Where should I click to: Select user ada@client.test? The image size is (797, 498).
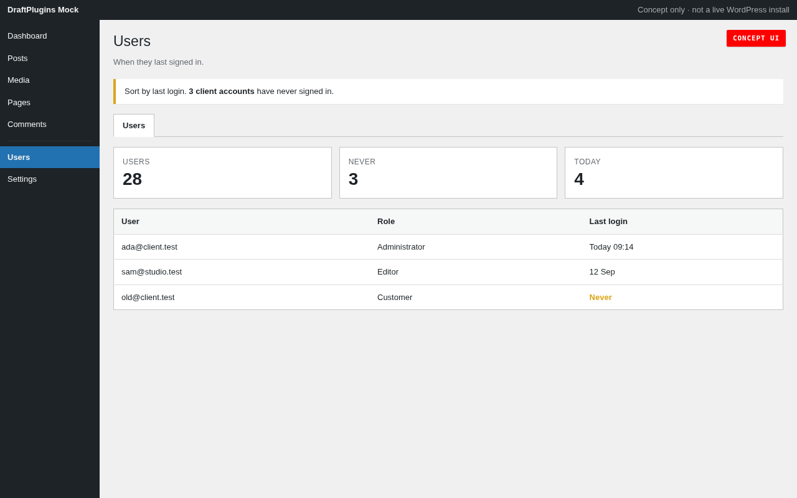[149, 247]
